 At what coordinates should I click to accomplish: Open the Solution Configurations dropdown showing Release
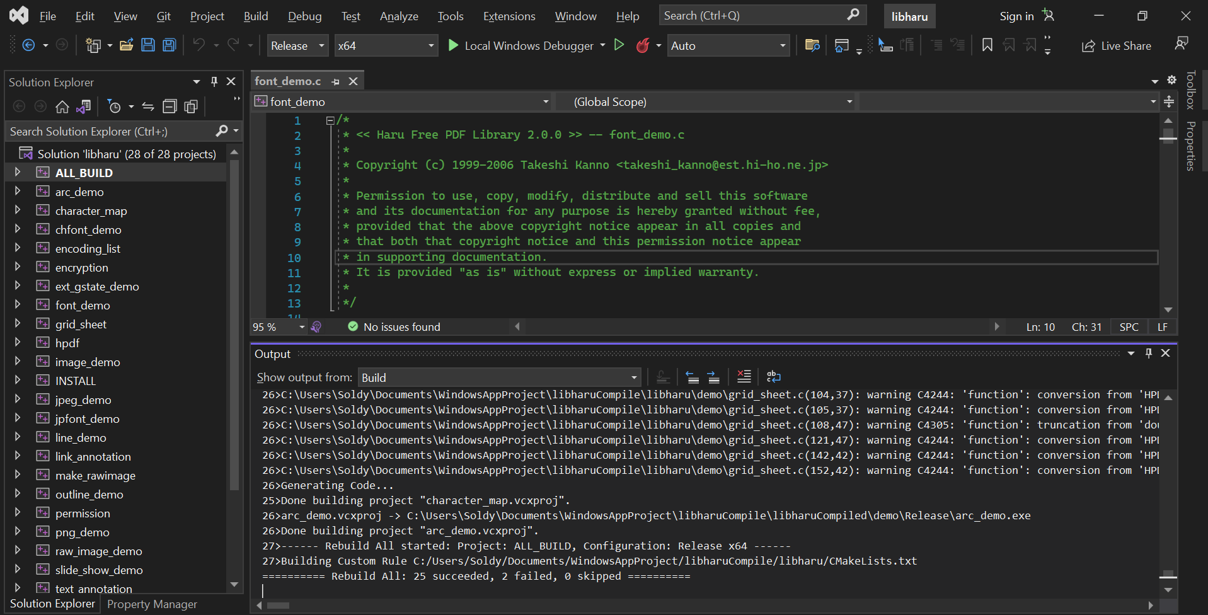point(297,45)
